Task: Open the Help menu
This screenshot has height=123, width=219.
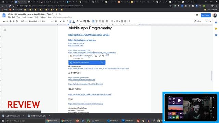Action: pos(49,17)
